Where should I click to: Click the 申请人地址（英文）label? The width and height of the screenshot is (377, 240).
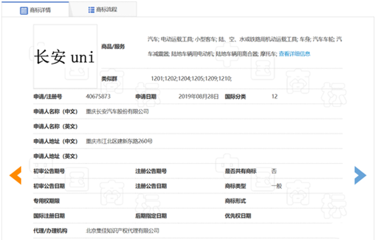pos(55,156)
